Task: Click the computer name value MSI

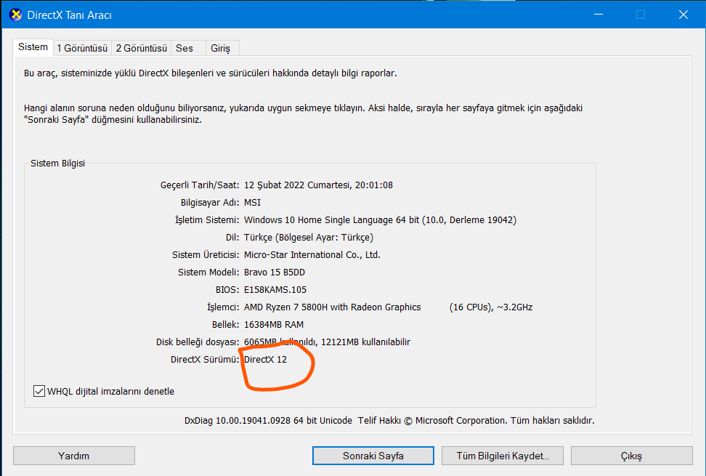Action: point(252,203)
